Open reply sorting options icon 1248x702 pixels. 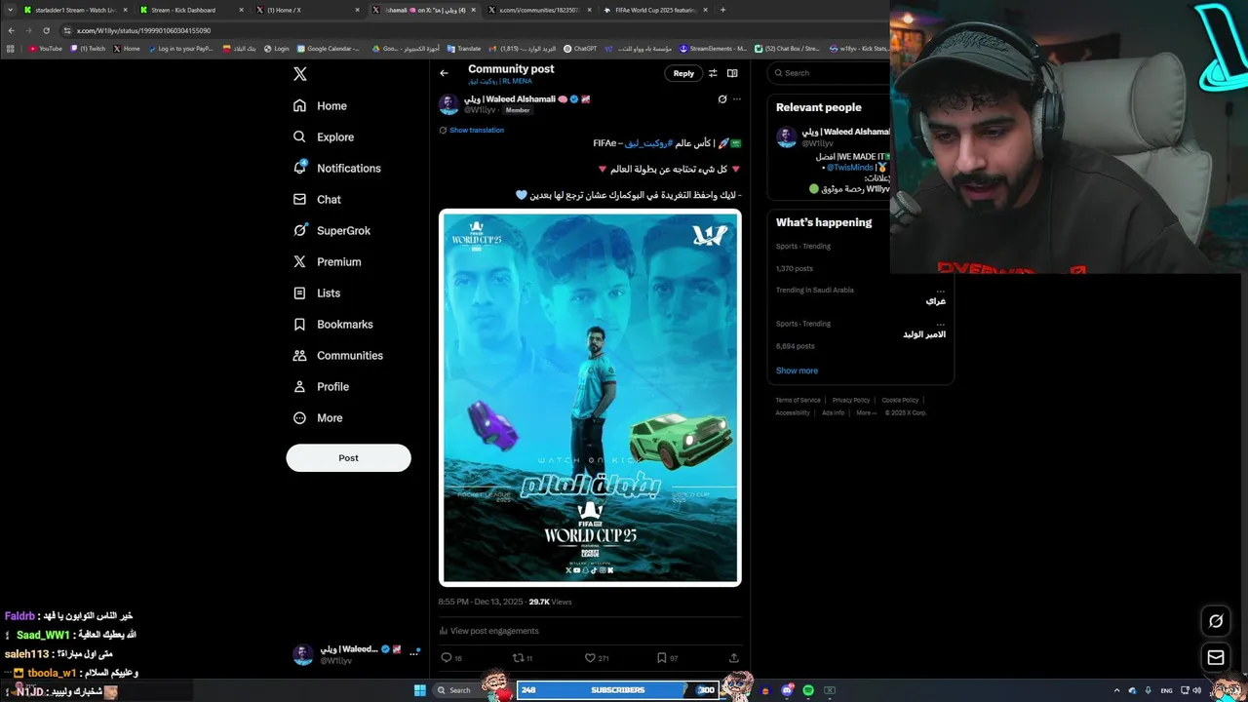tap(713, 73)
